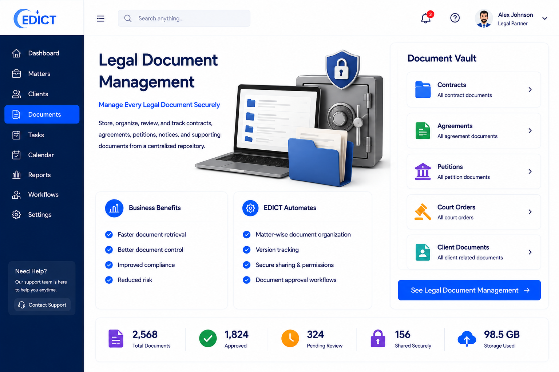Click the Dashboard home icon
559x372 pixels.
click(16, 53)
